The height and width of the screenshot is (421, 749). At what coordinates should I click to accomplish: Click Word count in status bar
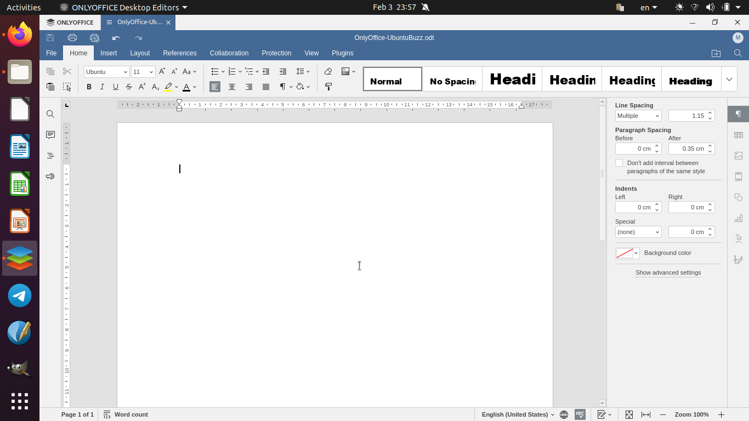coord(126,414)
